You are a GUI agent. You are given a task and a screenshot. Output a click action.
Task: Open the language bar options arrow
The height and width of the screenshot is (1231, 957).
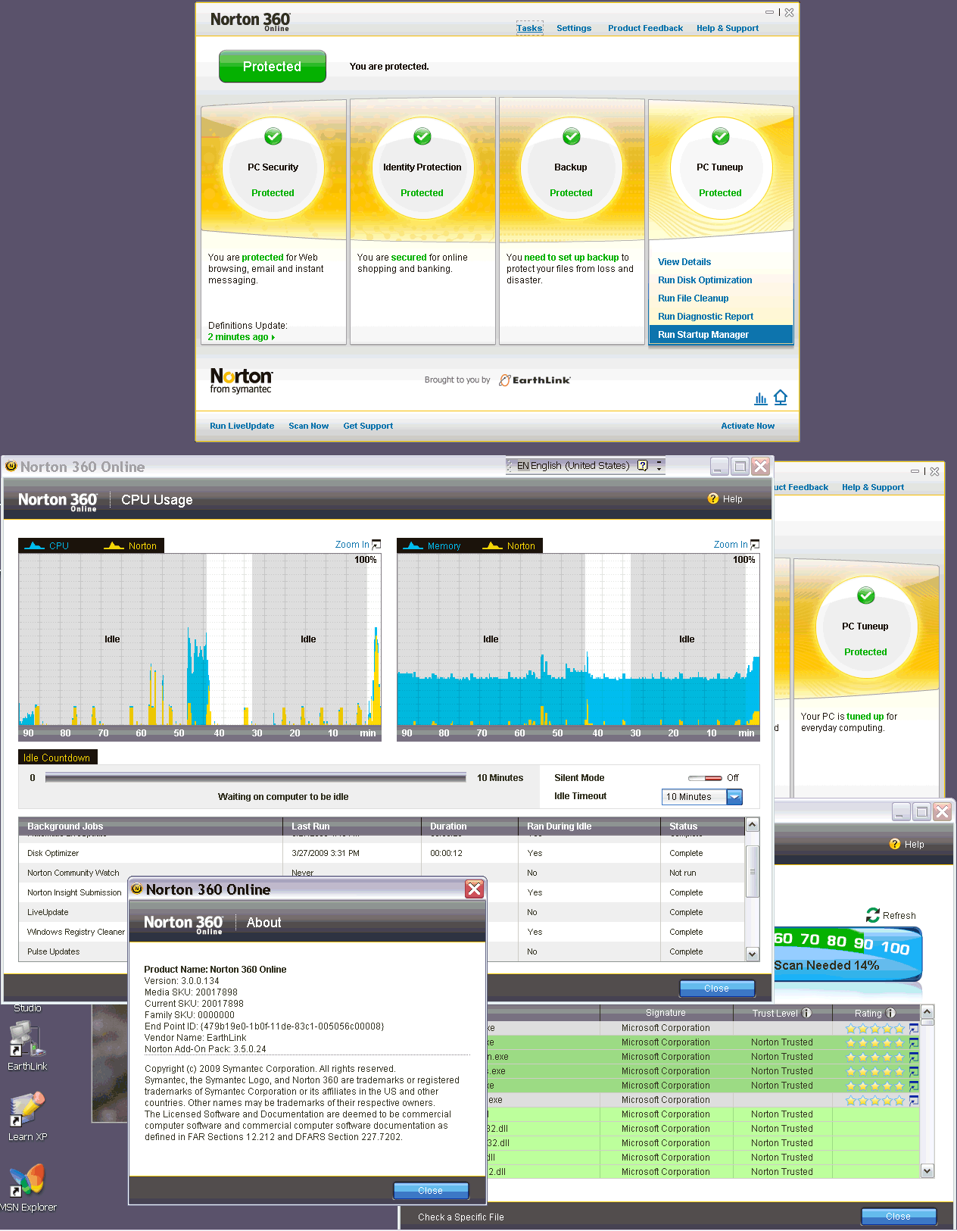659,466
